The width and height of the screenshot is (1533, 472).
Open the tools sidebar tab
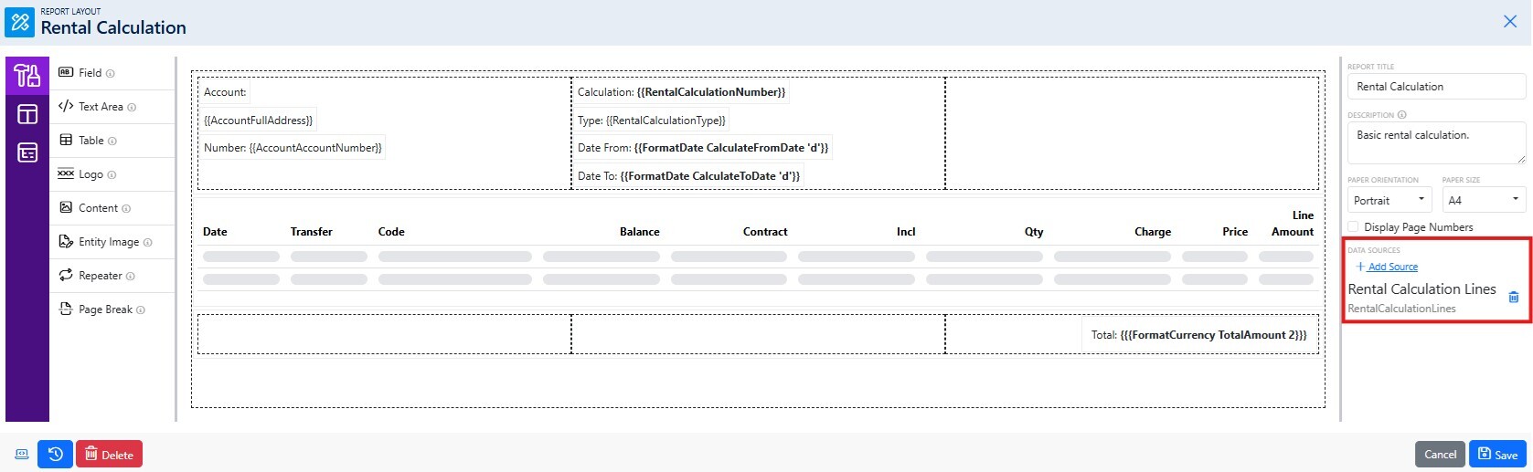(x=27, y=75)
